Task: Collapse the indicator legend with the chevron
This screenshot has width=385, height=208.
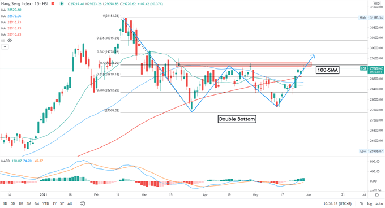Action: coord(5,46)
